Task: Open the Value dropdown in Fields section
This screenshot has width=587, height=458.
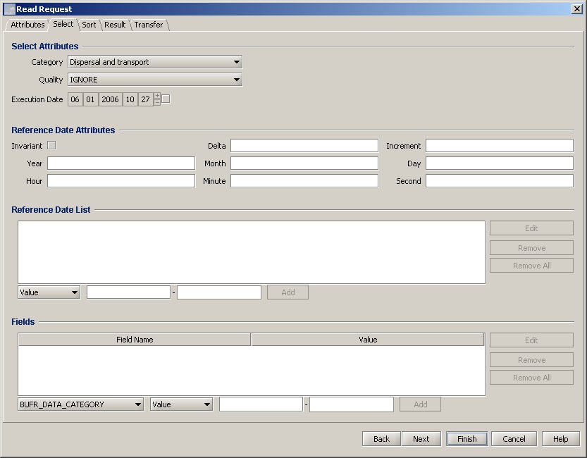Action: click(181, 404)
